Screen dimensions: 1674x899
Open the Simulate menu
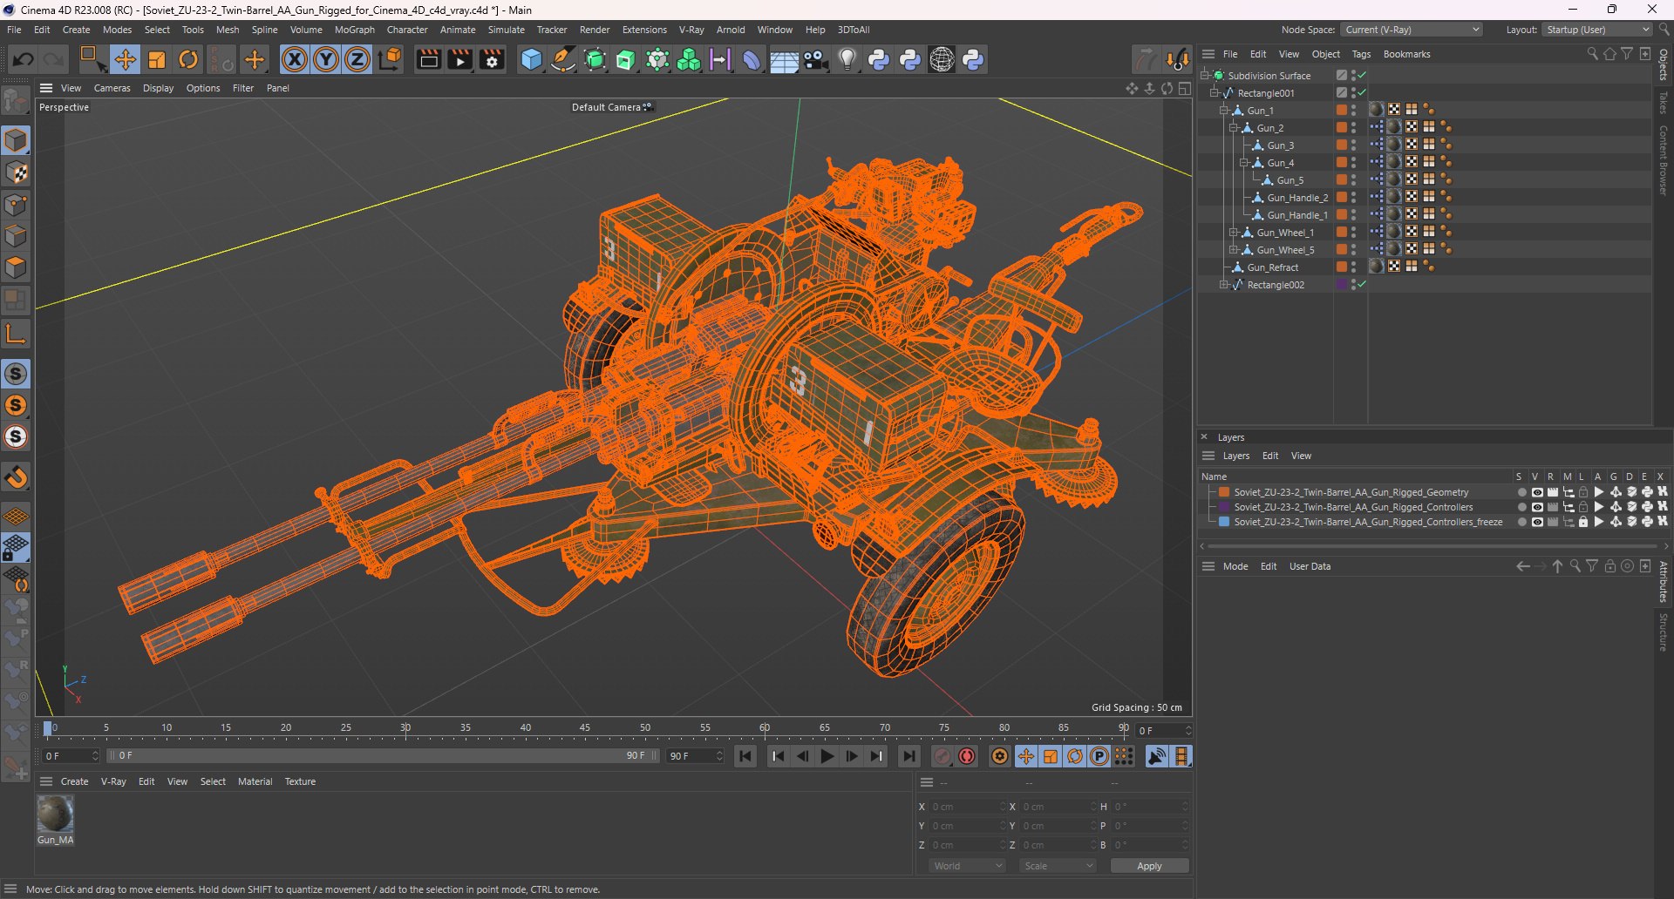tap(506, 30)
